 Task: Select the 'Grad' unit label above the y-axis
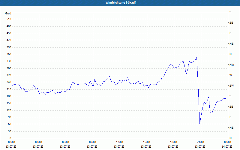[x=8, y=13]
